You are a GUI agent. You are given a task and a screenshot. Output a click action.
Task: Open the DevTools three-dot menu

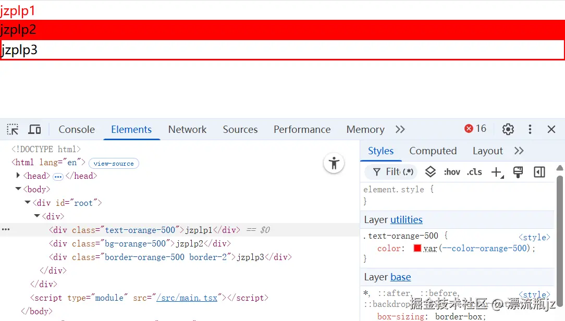pyautogui.click(x=530, y=129)
